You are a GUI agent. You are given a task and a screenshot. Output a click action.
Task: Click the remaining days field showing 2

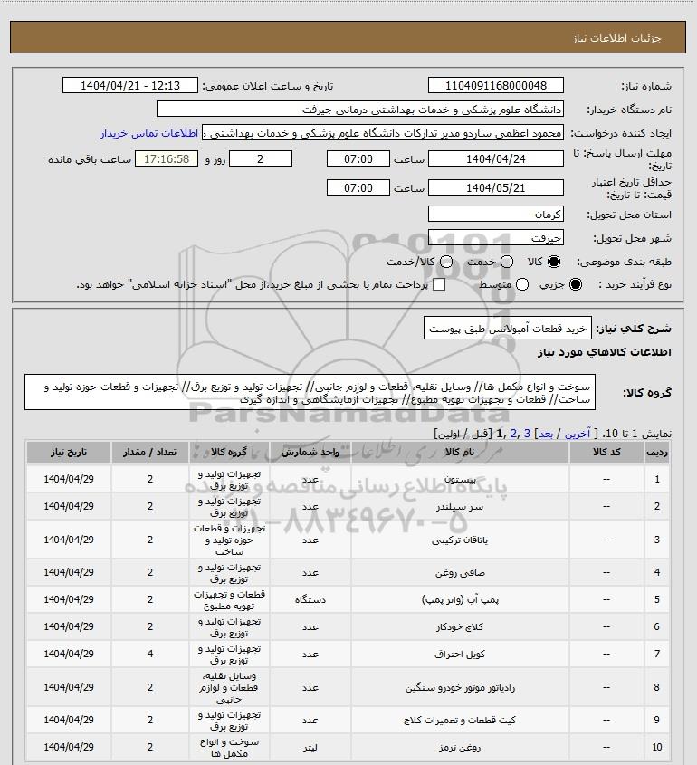point(261,159)
